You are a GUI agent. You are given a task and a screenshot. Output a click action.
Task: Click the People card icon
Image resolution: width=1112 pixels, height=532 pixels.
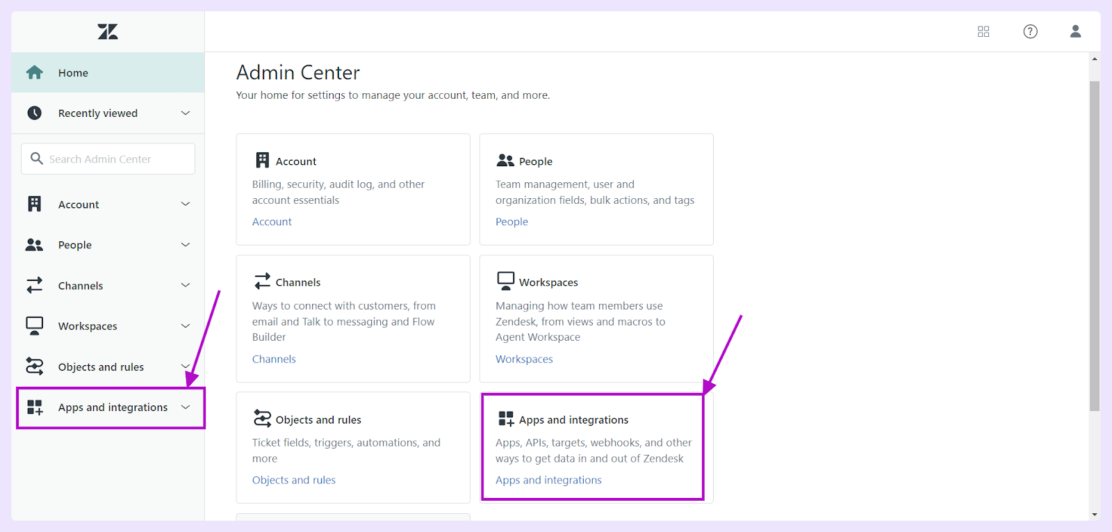click(x=505, y=161)
